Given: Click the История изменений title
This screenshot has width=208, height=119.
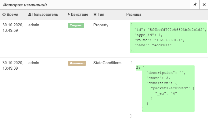Looking at the screenshot, I should [25, 5].
